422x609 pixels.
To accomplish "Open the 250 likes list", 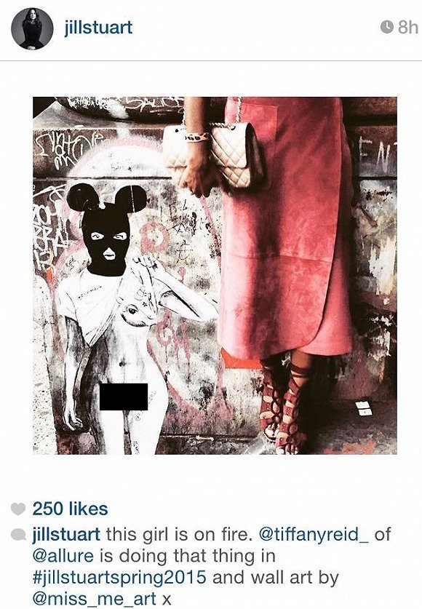I will click(x=71, y=509).
